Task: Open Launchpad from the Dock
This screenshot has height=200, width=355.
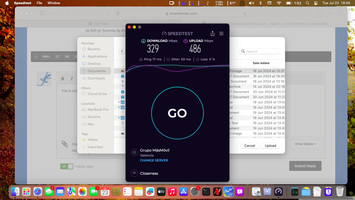Action: pyautogui.click(x=26, y=191)
